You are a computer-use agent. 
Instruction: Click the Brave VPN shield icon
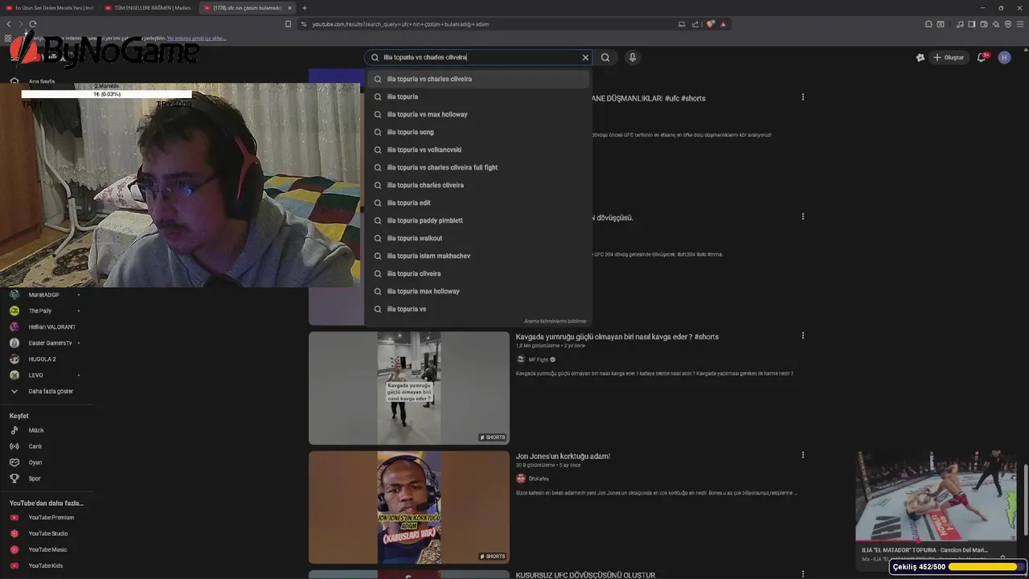point(1008,24)
